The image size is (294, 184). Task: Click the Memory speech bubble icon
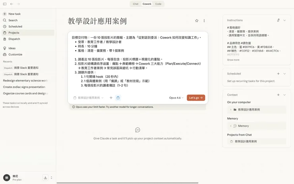point(235,126)
